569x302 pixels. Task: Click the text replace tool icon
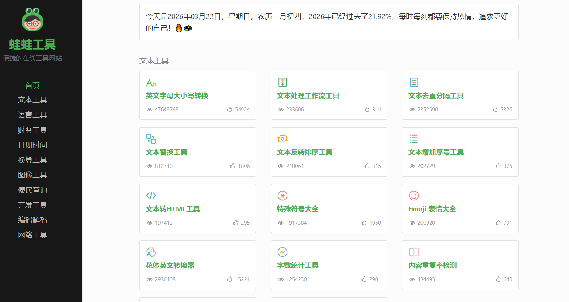pos(151,139)
